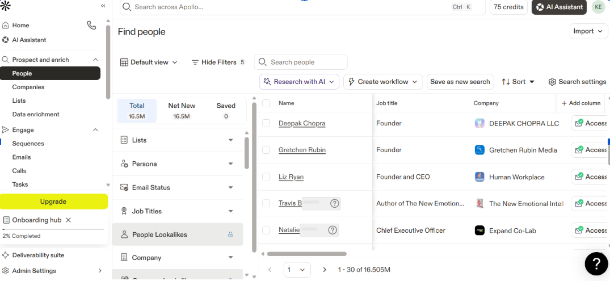Select the Net New tab
Screen dimensions: 610x281
pyautogui.click(x=182, y=111)
